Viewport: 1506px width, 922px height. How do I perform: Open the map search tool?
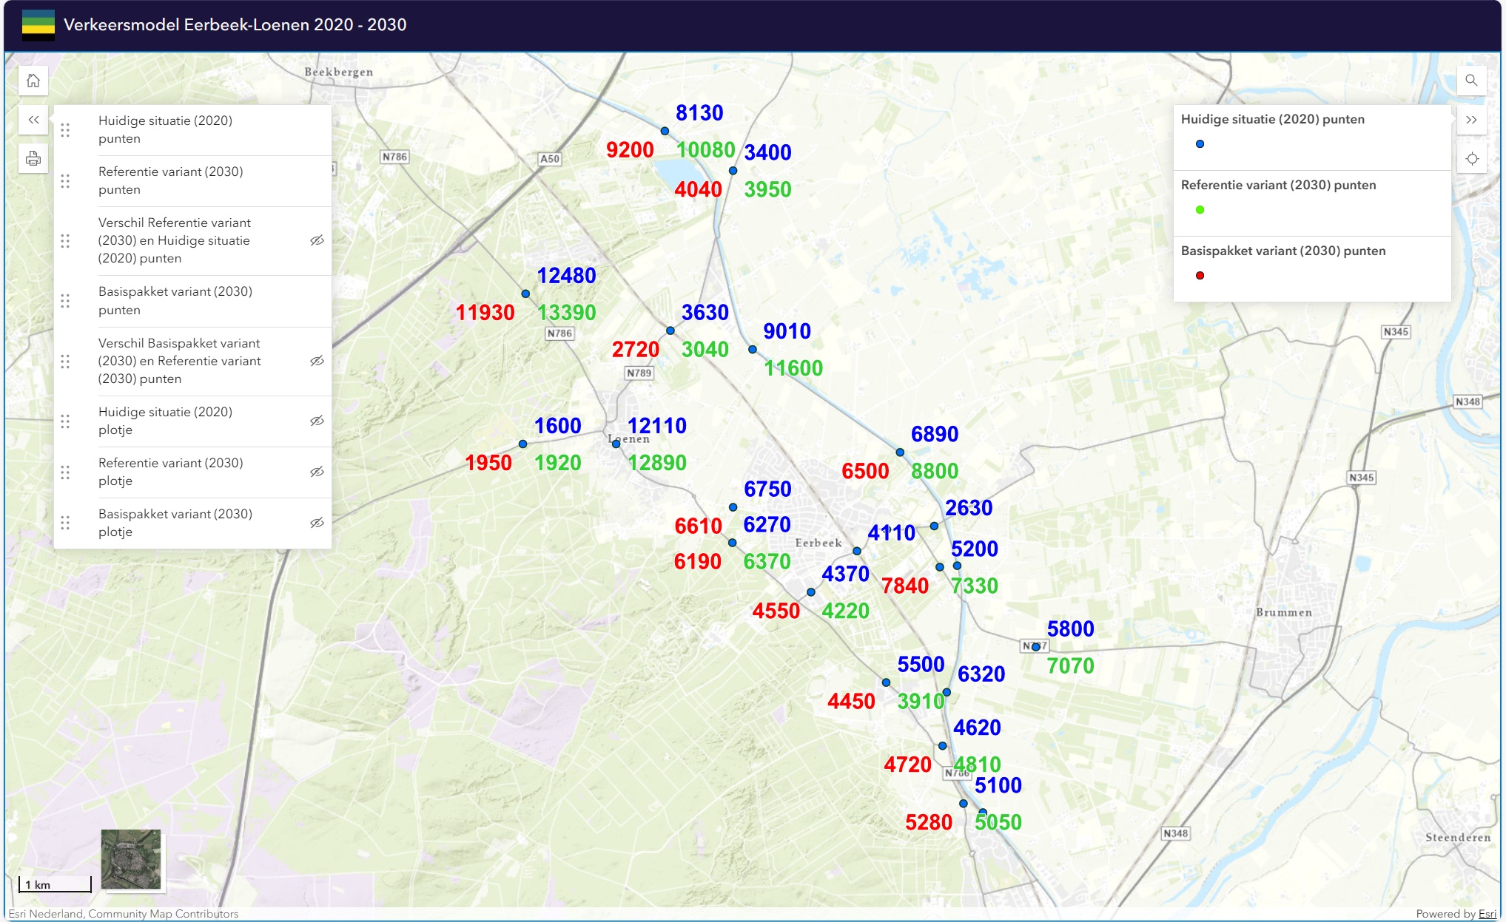(x=1471, y=81)
